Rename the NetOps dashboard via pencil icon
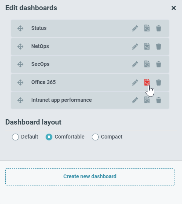Screen dimensions: 182x204 point(135,47)
